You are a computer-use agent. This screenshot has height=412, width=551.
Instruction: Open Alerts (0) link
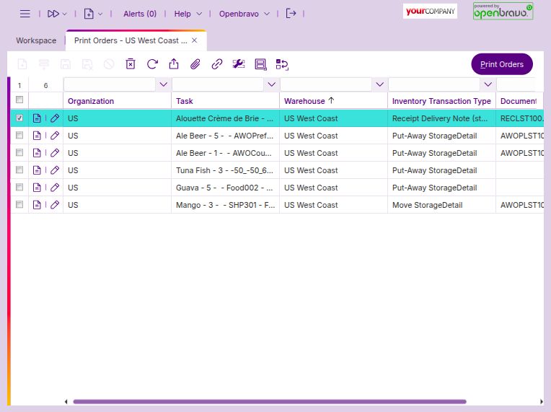[x=140, y=14]
